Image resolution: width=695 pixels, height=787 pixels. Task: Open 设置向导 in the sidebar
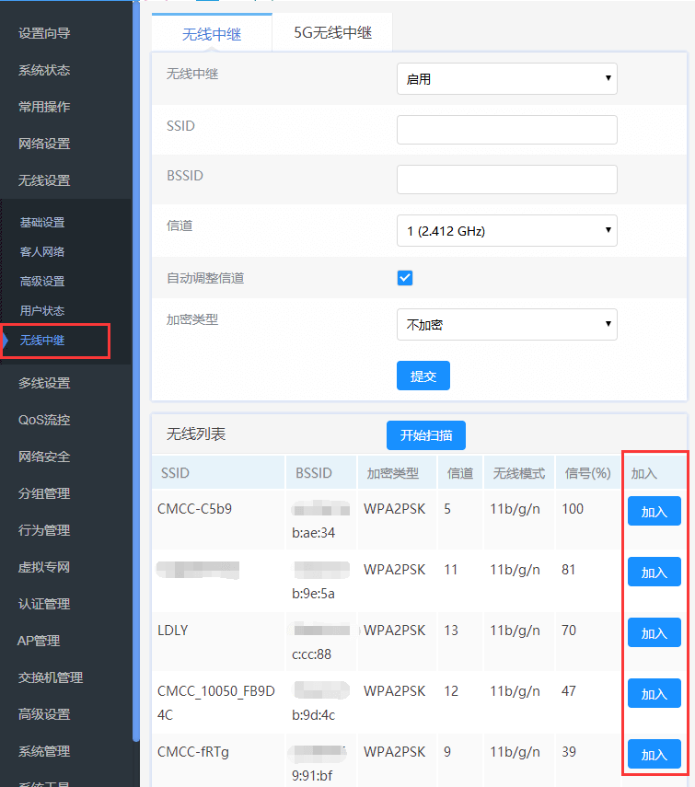pos(44,33)
